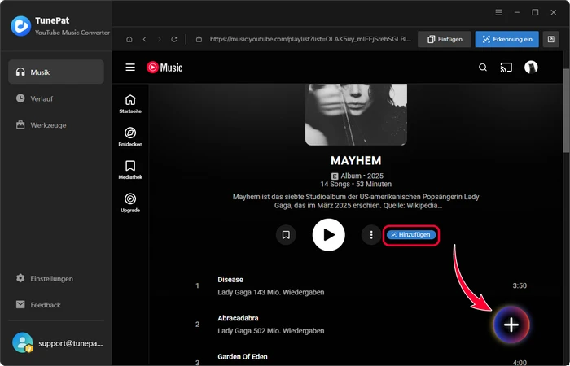This screenshot has width=570, height=366.
Task: Click the MAYHEM album title
Action: 356,160
